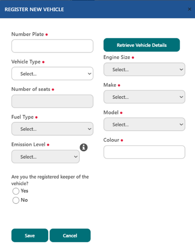This screenshot has height=249, width=195.
Task: Open the Engine Size dropdown
Action: click(x=144, y=69)
